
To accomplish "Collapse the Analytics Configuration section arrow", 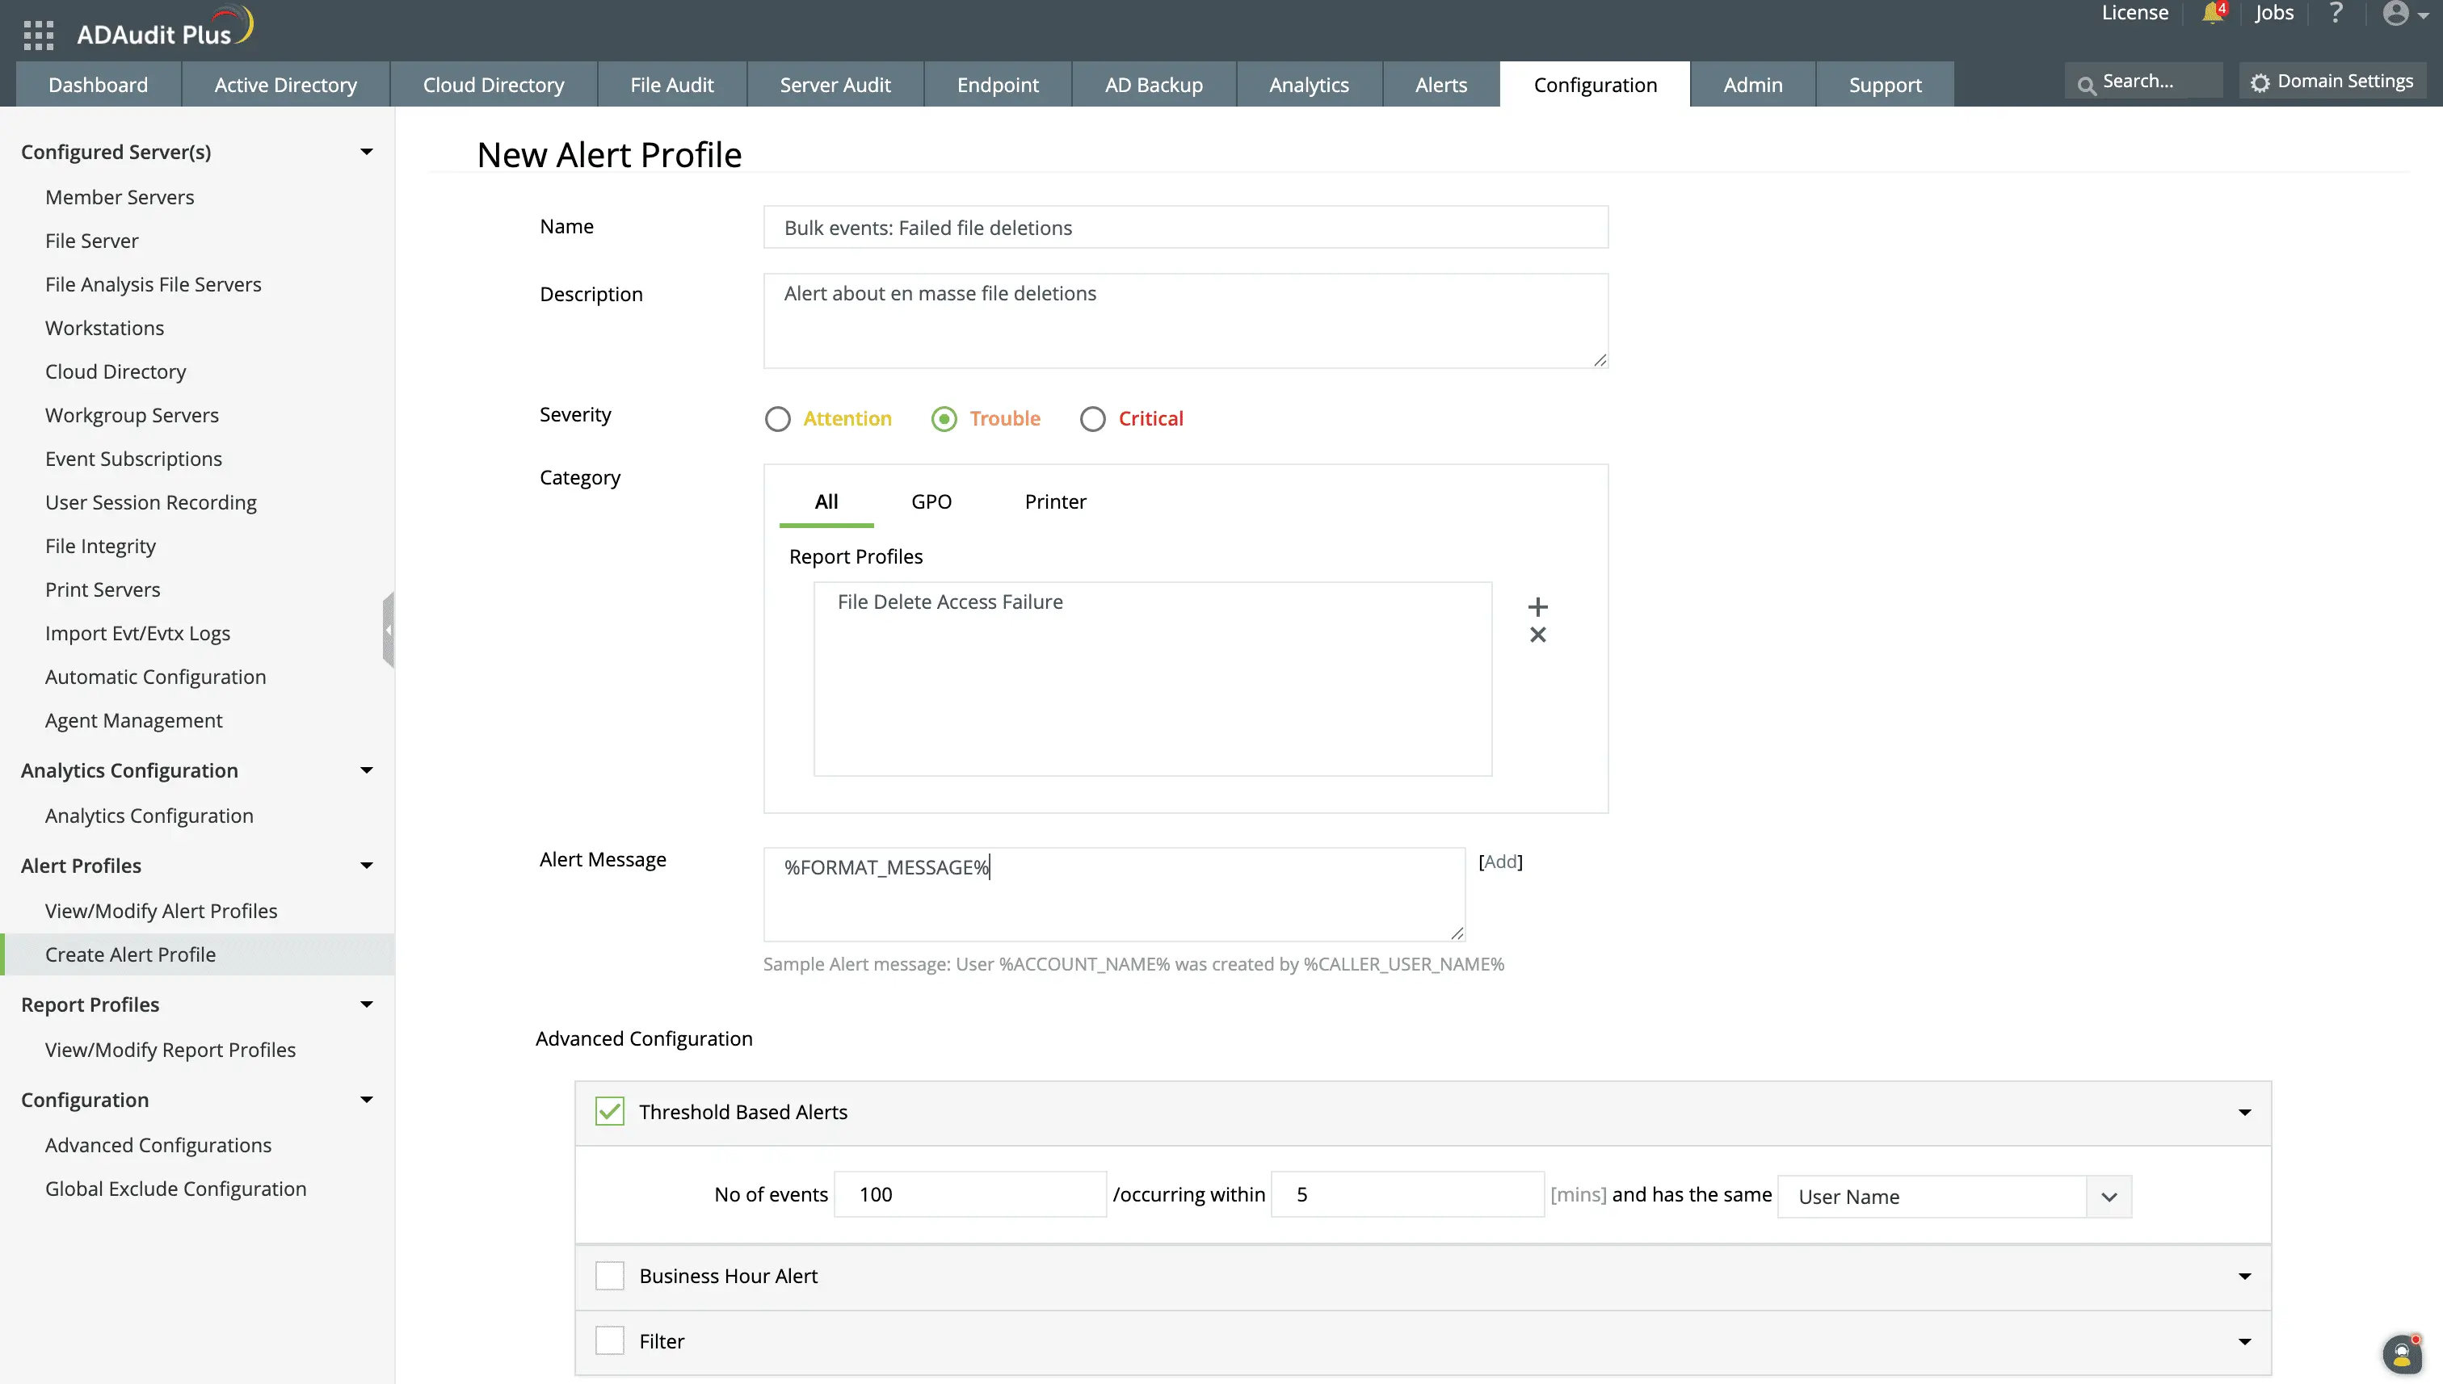I will coord(366,770).
